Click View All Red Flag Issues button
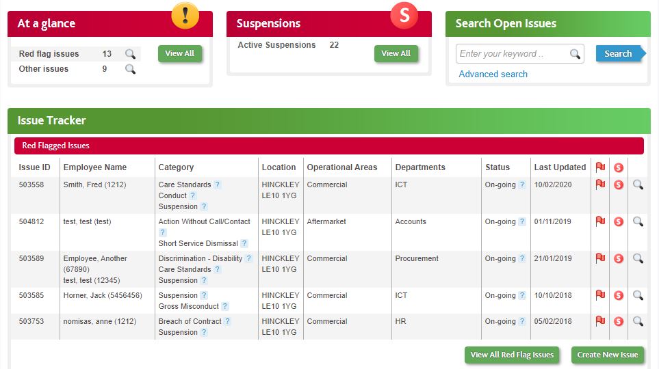The image size is (659, 369). tap(512, 355)
